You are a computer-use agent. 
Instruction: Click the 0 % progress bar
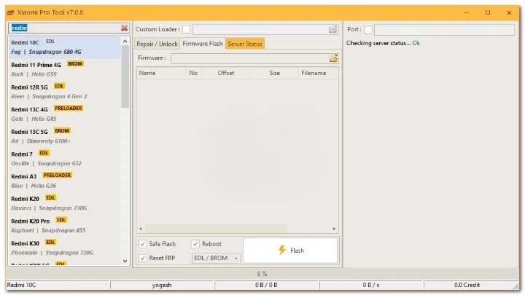coord(262,274)
